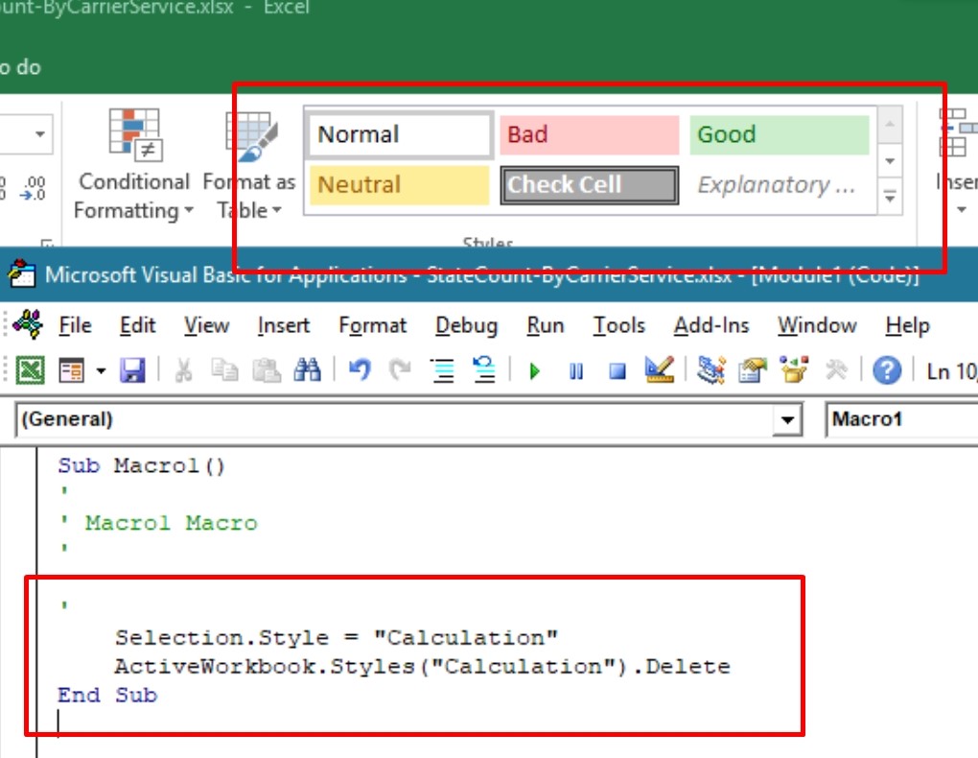Click the Reset stop square icon

coord(617,370)
